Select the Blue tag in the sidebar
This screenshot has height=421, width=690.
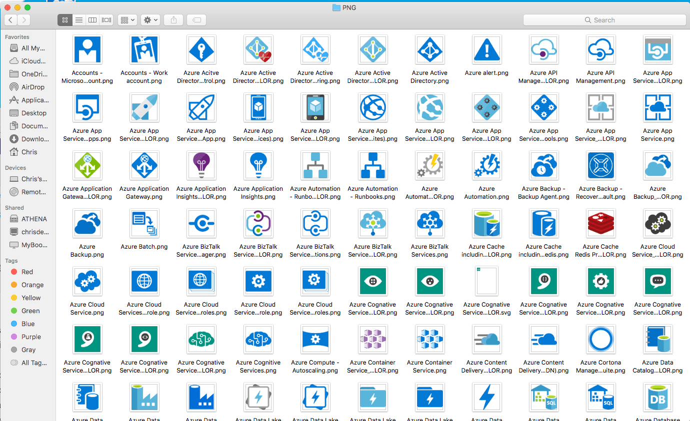pyautogui.click(x=15, y=324)
